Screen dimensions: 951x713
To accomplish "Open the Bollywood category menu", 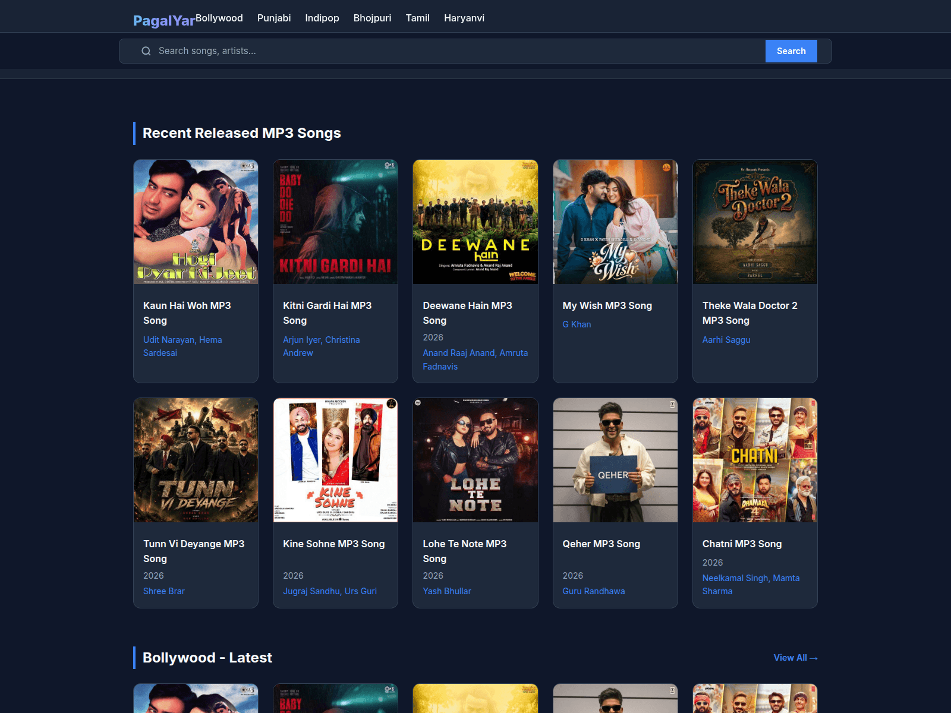I will (x=219, y=18).
